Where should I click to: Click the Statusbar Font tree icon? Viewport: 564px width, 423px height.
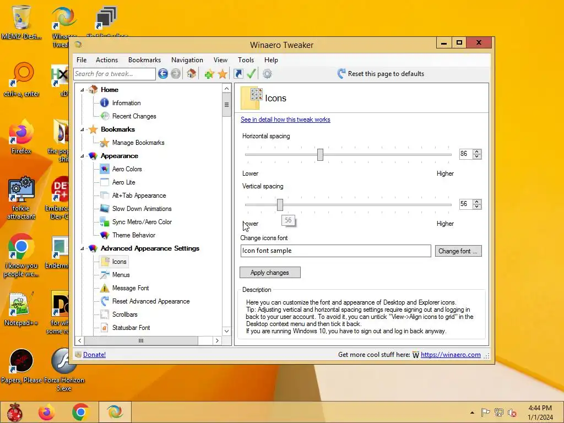(105, 328)
